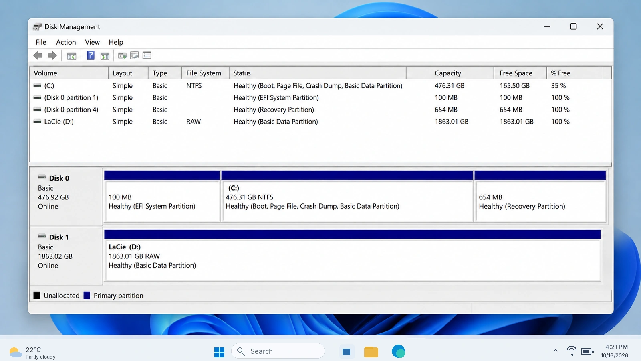Open File Explorer from the taskbar
This screenshot has height=361, width=641.
coord(371,352)
